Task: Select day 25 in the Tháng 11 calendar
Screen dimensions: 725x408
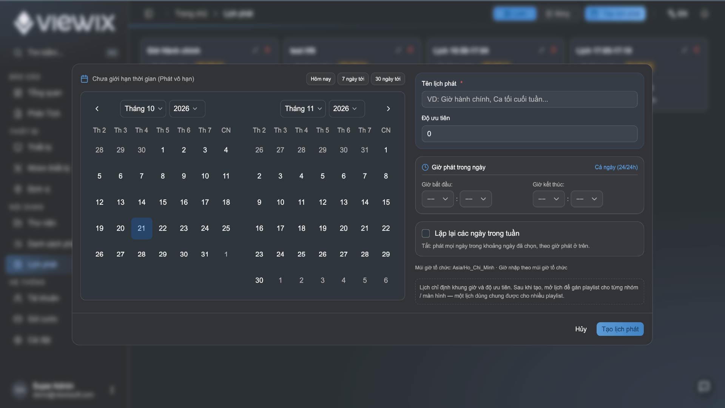Action: point(301,254)
